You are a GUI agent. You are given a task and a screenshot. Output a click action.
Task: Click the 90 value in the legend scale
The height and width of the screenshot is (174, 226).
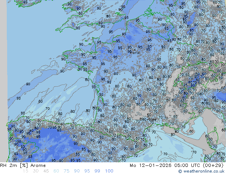[77, 171]
